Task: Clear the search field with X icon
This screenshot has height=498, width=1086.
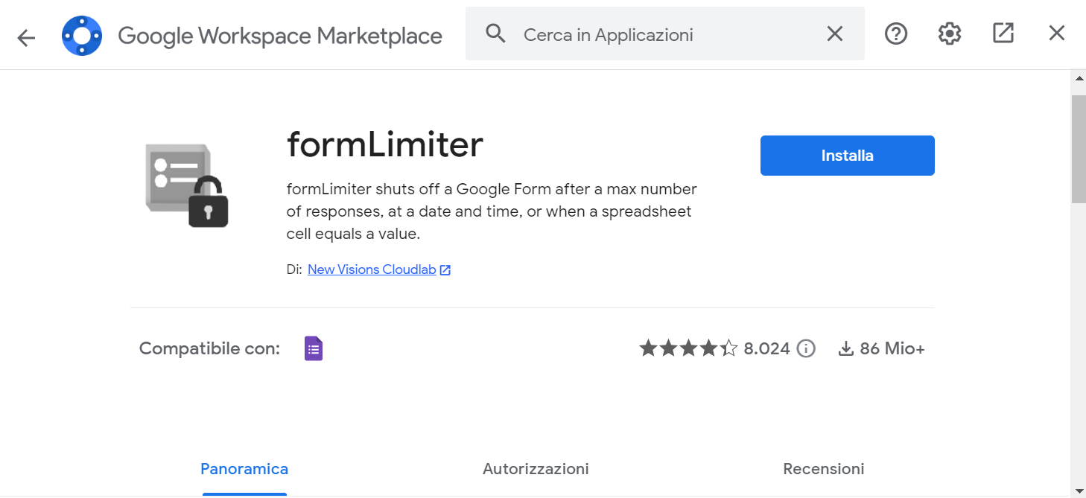Action: (835, 33)
